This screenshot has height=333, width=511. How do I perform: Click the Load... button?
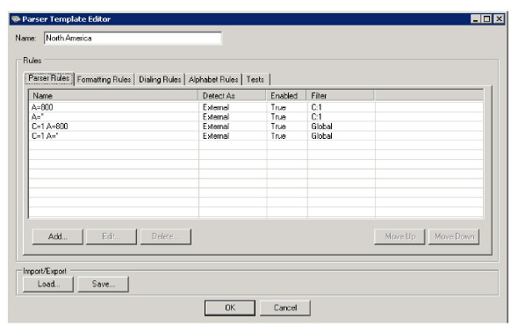tap(48, 284)
